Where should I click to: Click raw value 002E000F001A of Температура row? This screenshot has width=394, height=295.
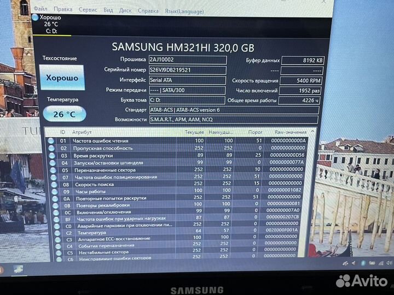[282, 230]
